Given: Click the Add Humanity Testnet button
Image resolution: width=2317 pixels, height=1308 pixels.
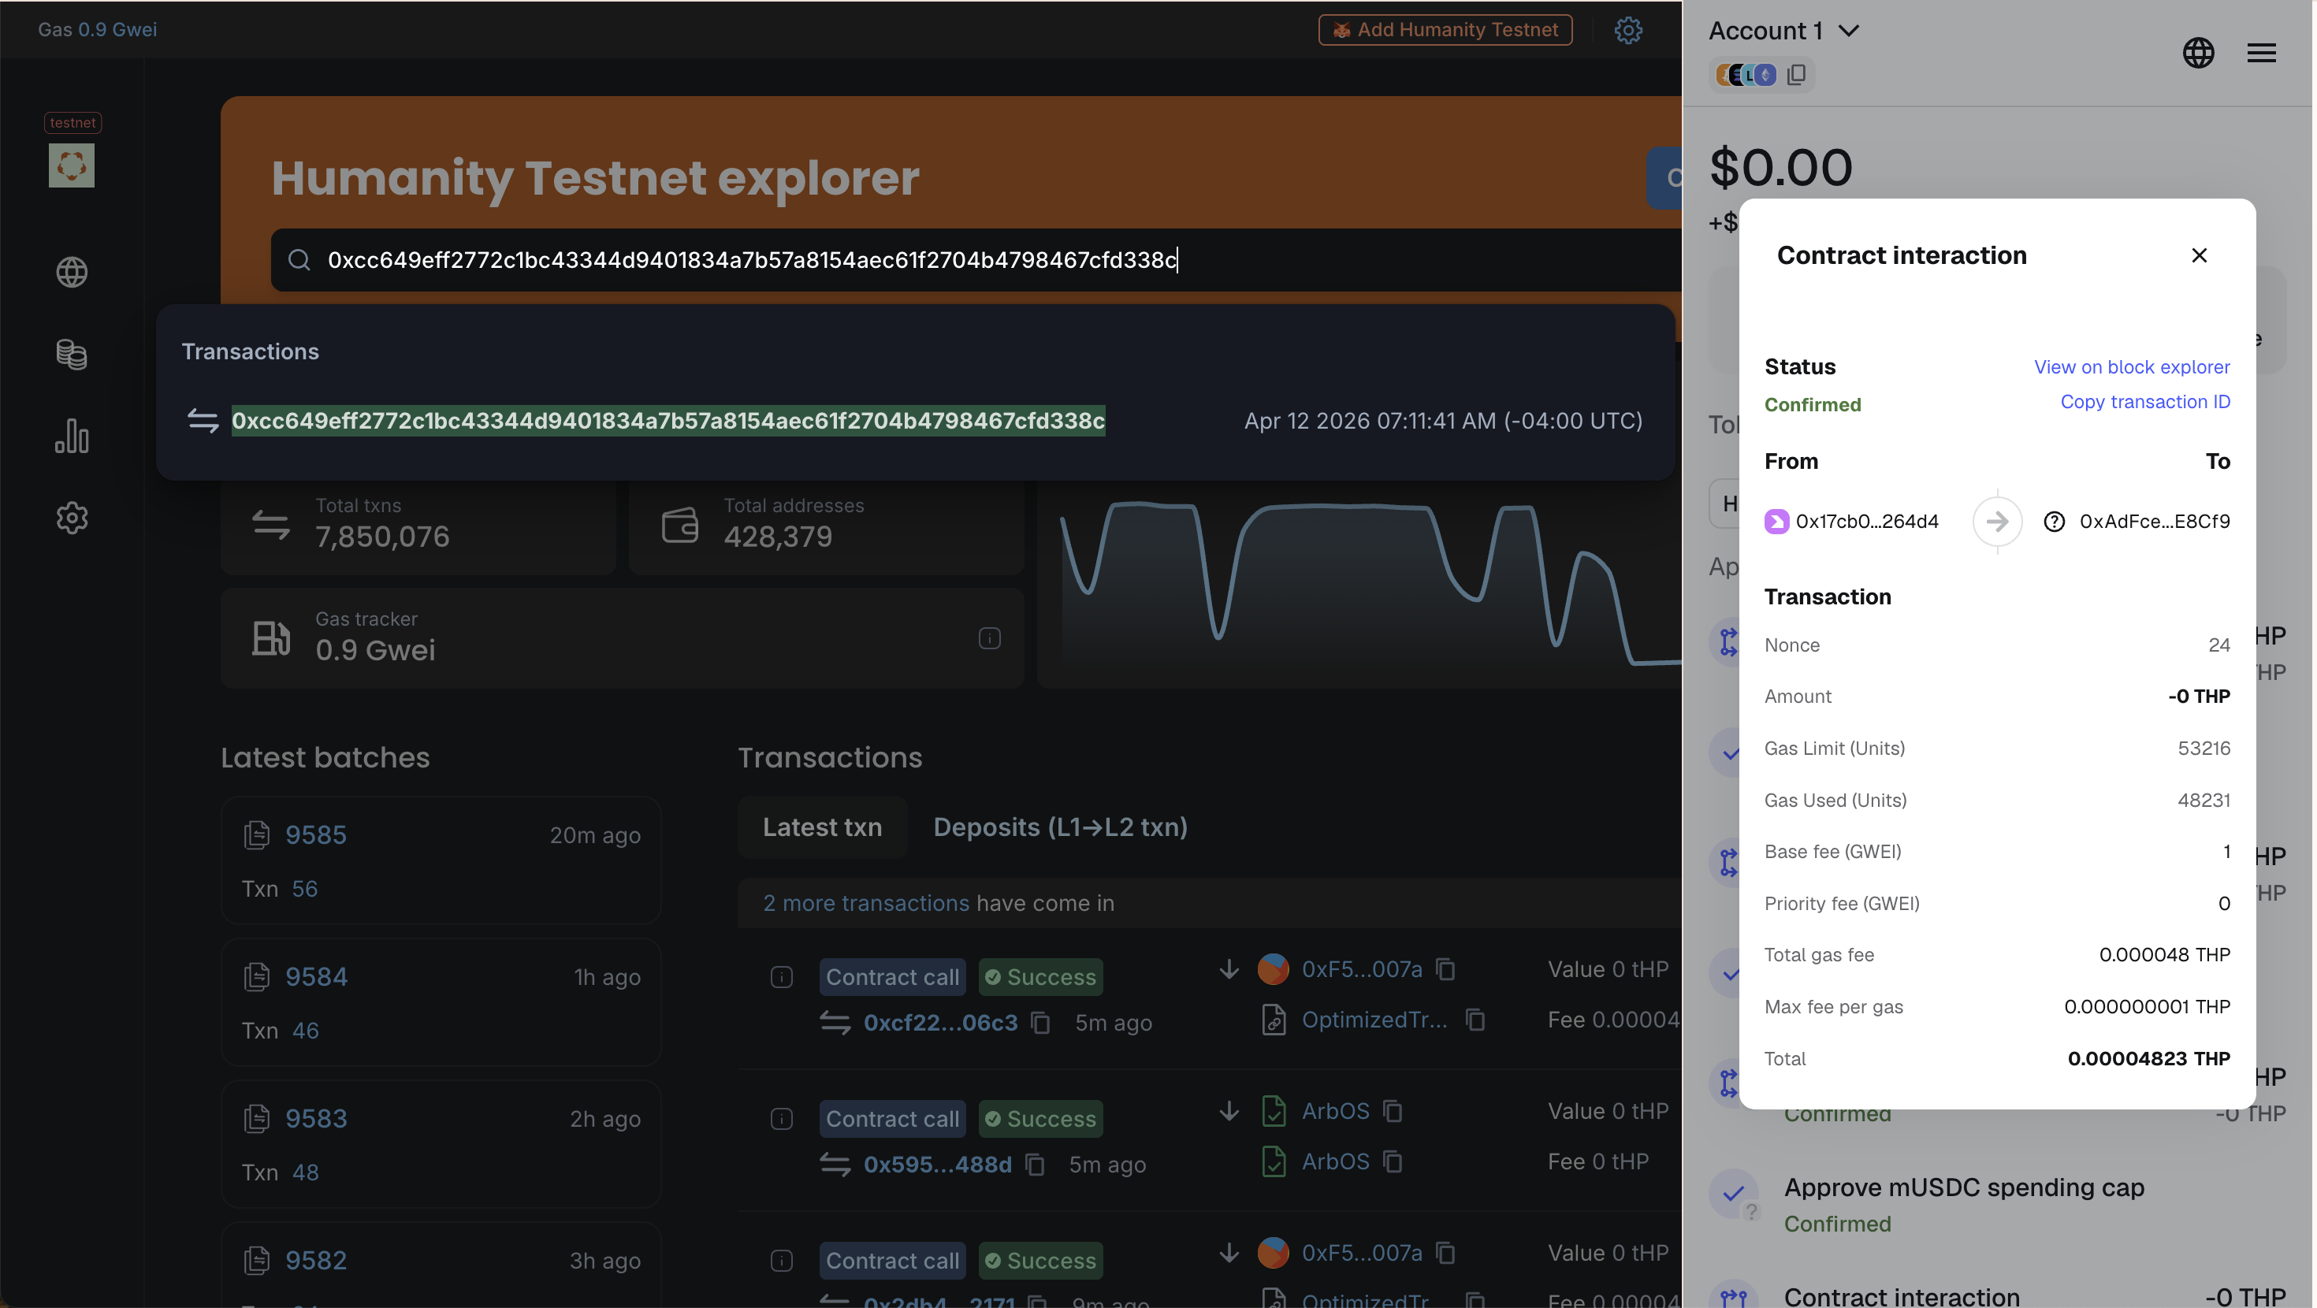Looking at the screenshot, I should point(1445,30).
